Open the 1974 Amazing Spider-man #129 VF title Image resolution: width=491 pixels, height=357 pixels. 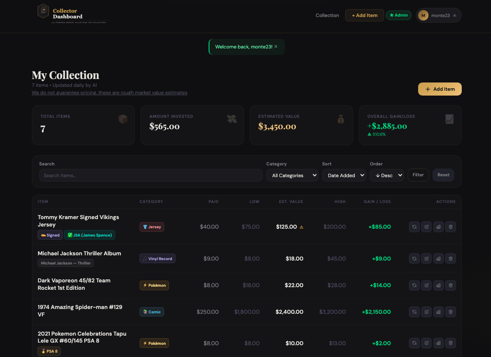(x=80, y=311)
